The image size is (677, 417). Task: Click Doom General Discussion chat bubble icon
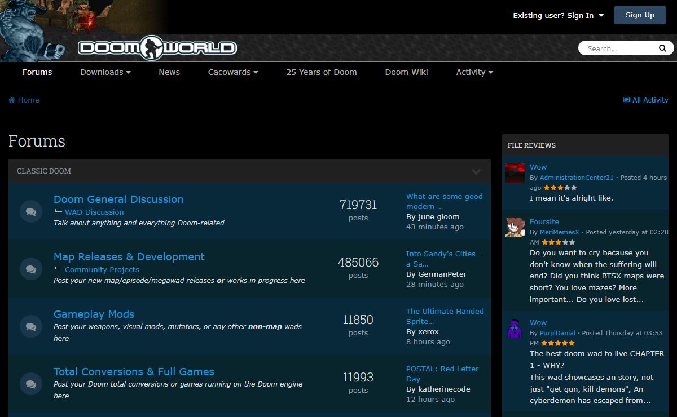coord(31,212)
